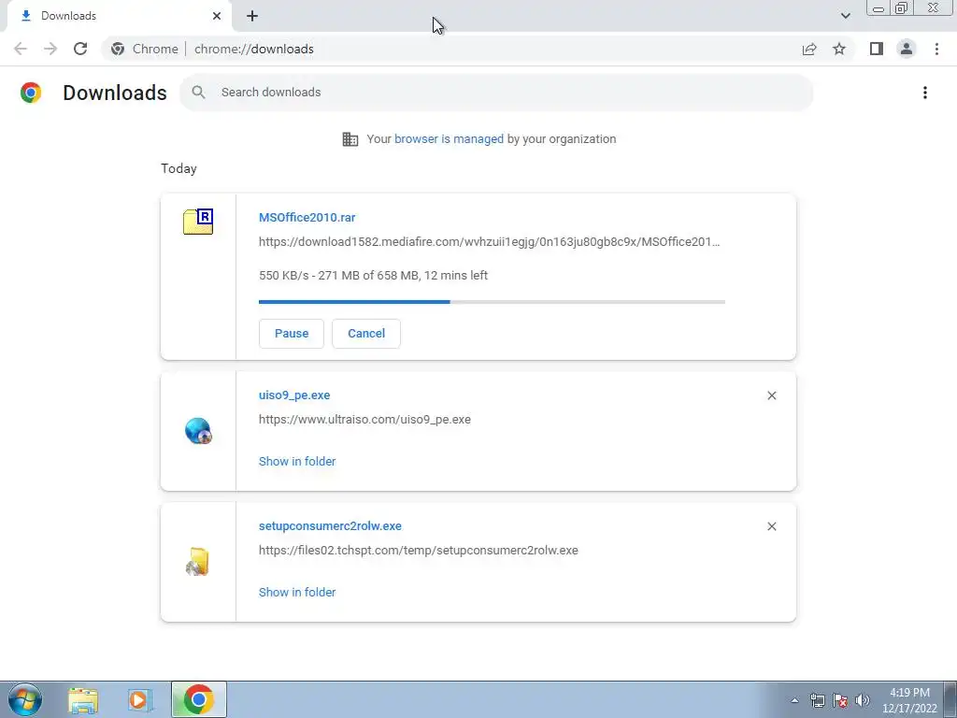The height and width of the screenshot is (718, 957).
Task: Share this page via the share icon
Action: [x=809, y=49]
